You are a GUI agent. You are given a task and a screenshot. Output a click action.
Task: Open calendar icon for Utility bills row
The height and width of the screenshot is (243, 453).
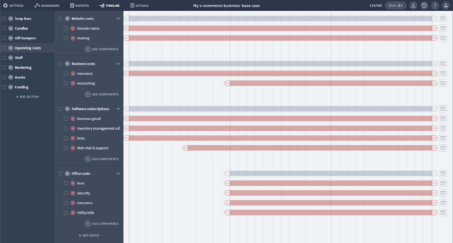443,212
